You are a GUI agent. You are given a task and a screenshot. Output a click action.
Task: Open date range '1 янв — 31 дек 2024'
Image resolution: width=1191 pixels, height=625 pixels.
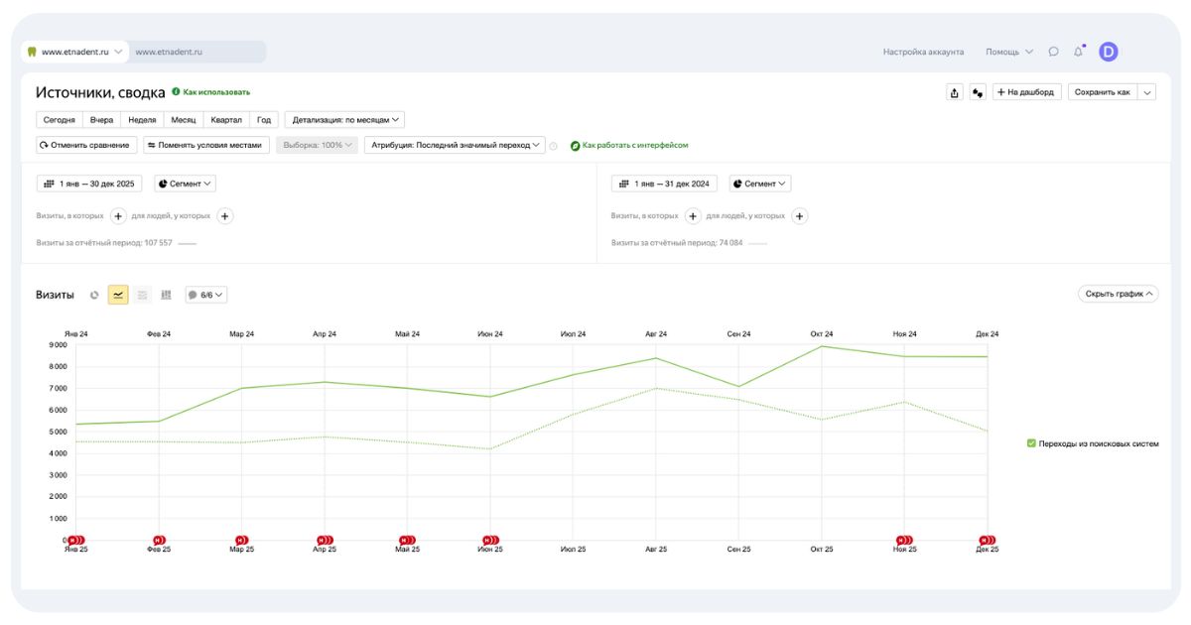pyautogui.click(x=664, y=184)
